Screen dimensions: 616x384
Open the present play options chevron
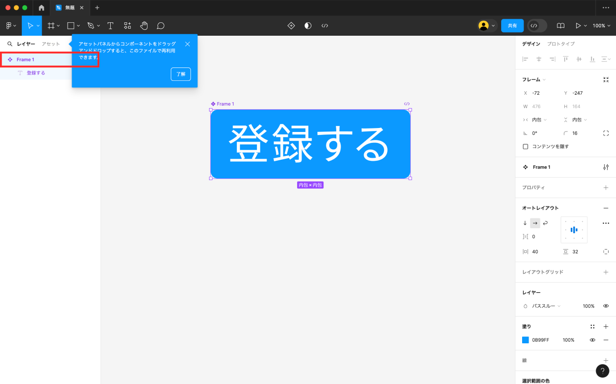pos(585,25)
